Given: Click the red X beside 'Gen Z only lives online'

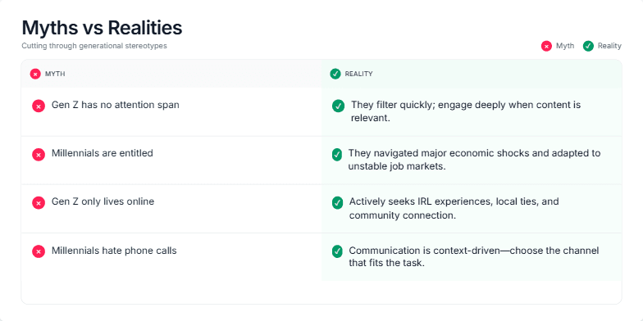Looking at the screenshot, I should click(x=39, y=203).
